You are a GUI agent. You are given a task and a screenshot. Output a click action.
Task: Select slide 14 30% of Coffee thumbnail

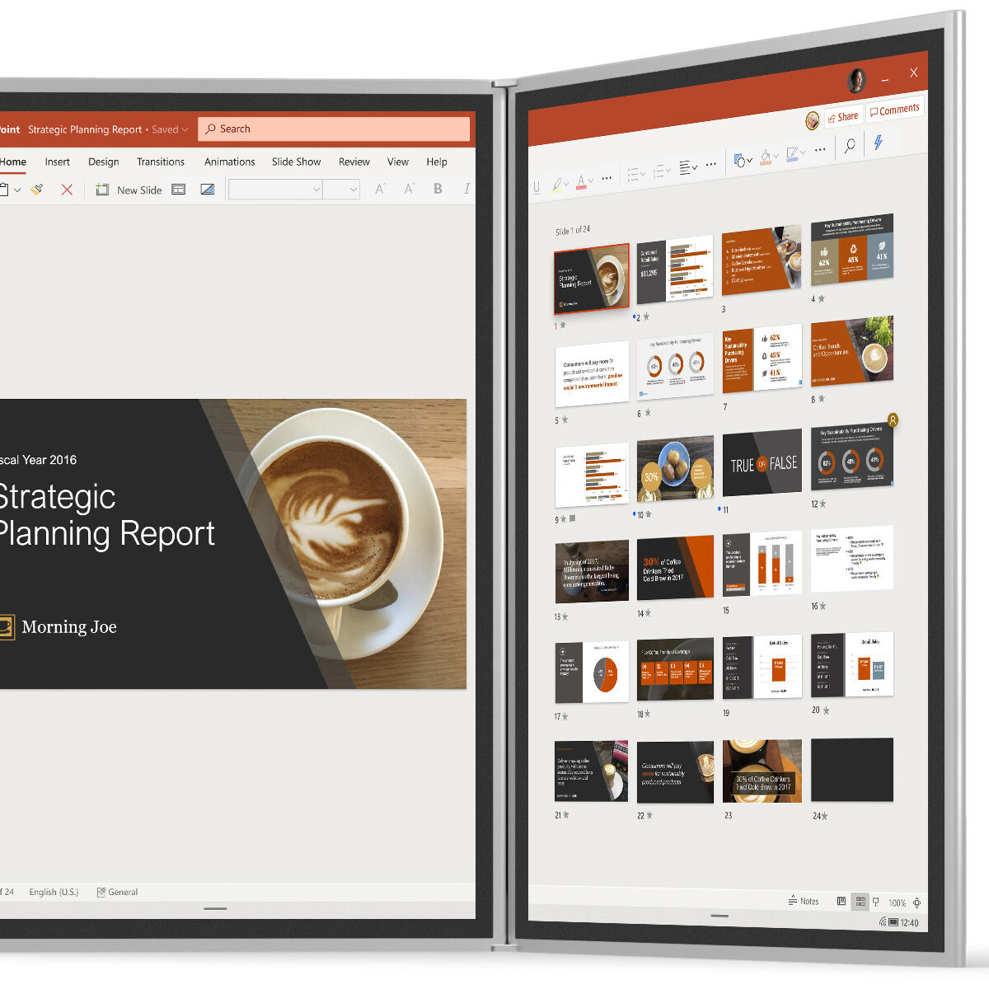[675, 568]
